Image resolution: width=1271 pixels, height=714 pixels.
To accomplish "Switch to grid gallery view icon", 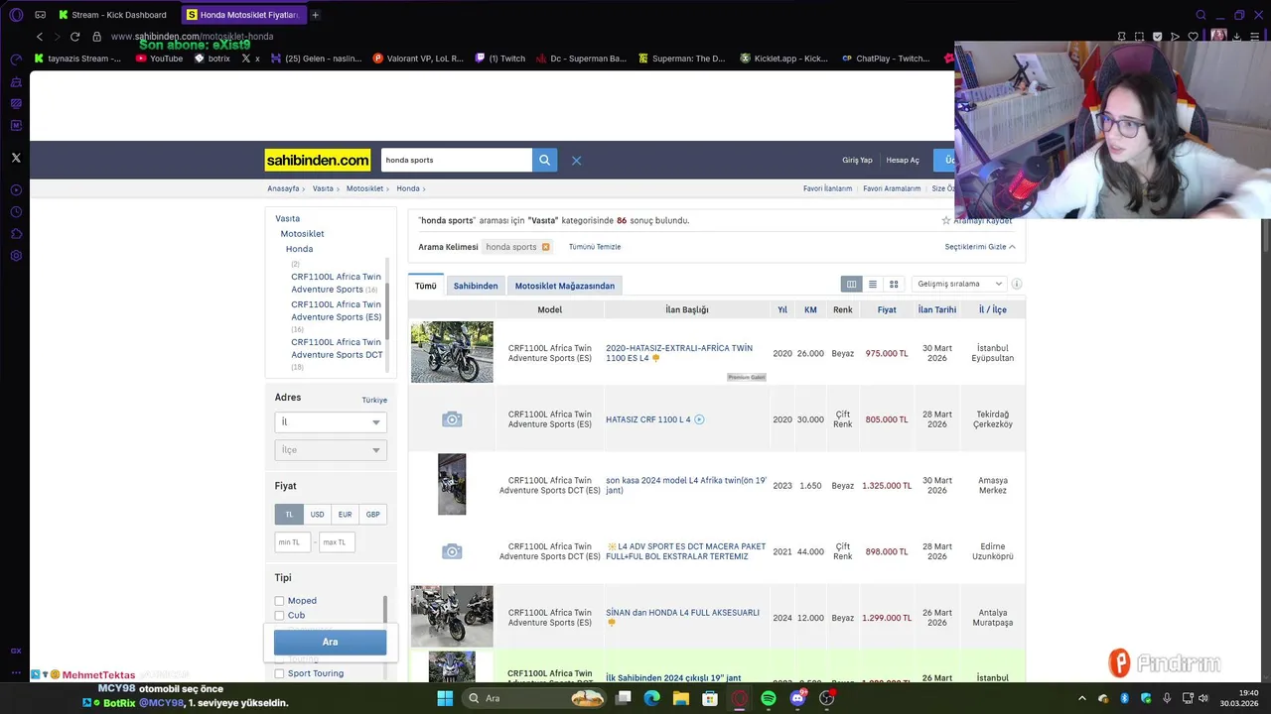I will (x=894, y=285).
